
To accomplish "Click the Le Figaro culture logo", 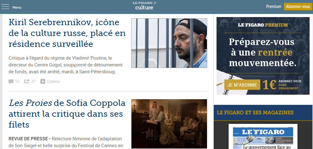I will click(x=144, y=6).
